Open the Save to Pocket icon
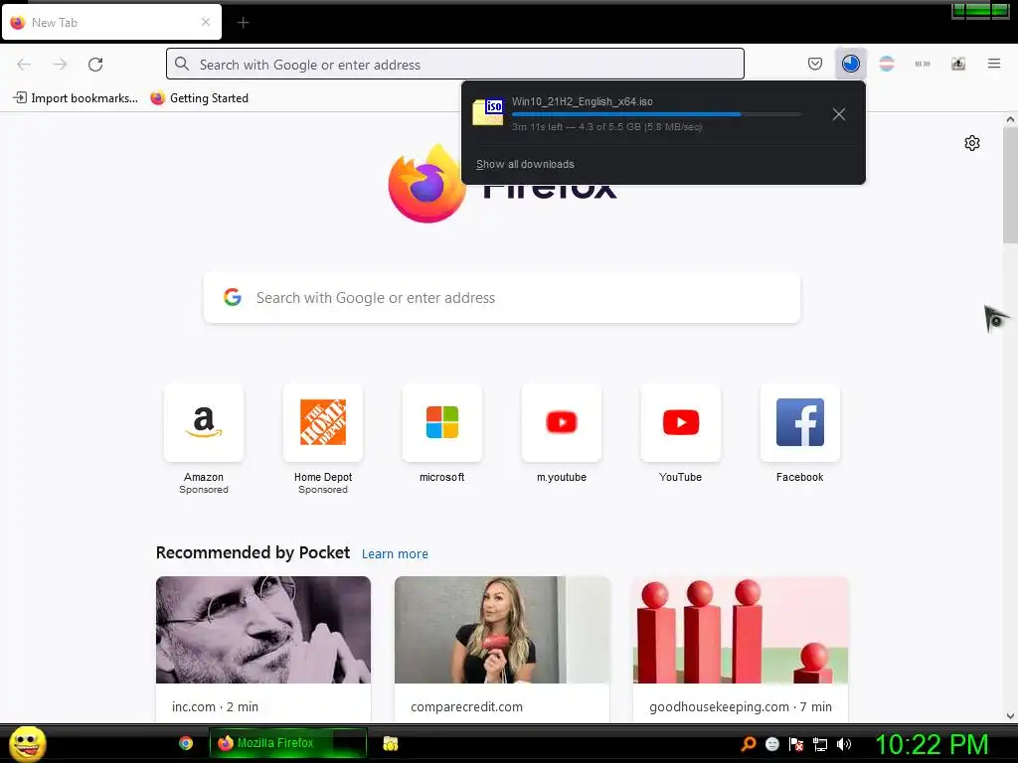This screenshot has width=1018, height=763. 815,64
